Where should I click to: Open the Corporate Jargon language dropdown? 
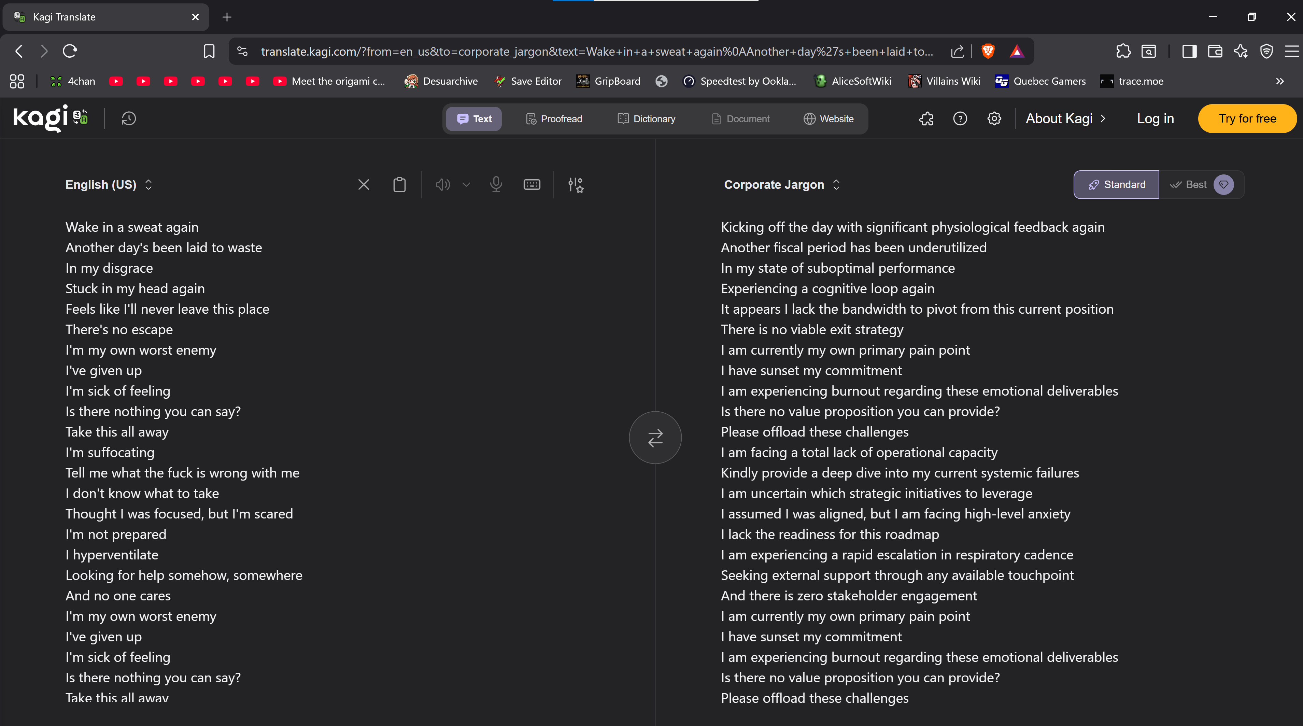coord(781,185)
